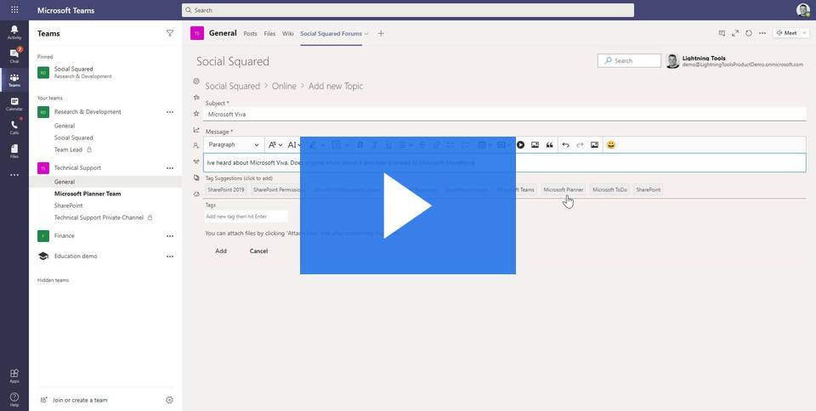Focus the Teams top search bar
This screenshot has height=411, width=816.
pyautogui.click(x=407, y=10)
